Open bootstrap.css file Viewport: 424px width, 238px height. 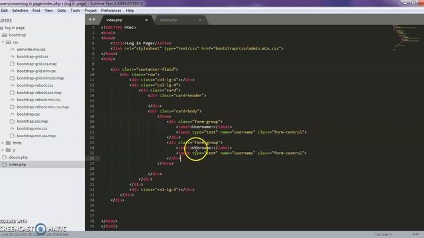tap(28, 114)
